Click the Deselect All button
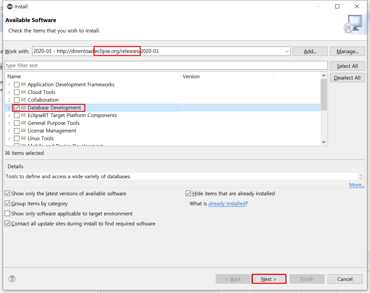The width and height of the screenshot is (370, 293). point(347,78)
